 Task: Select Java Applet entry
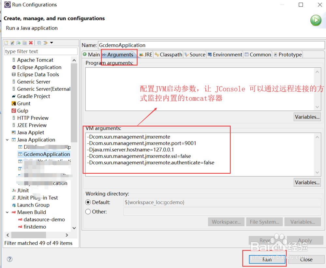click(x=31, y=133)
